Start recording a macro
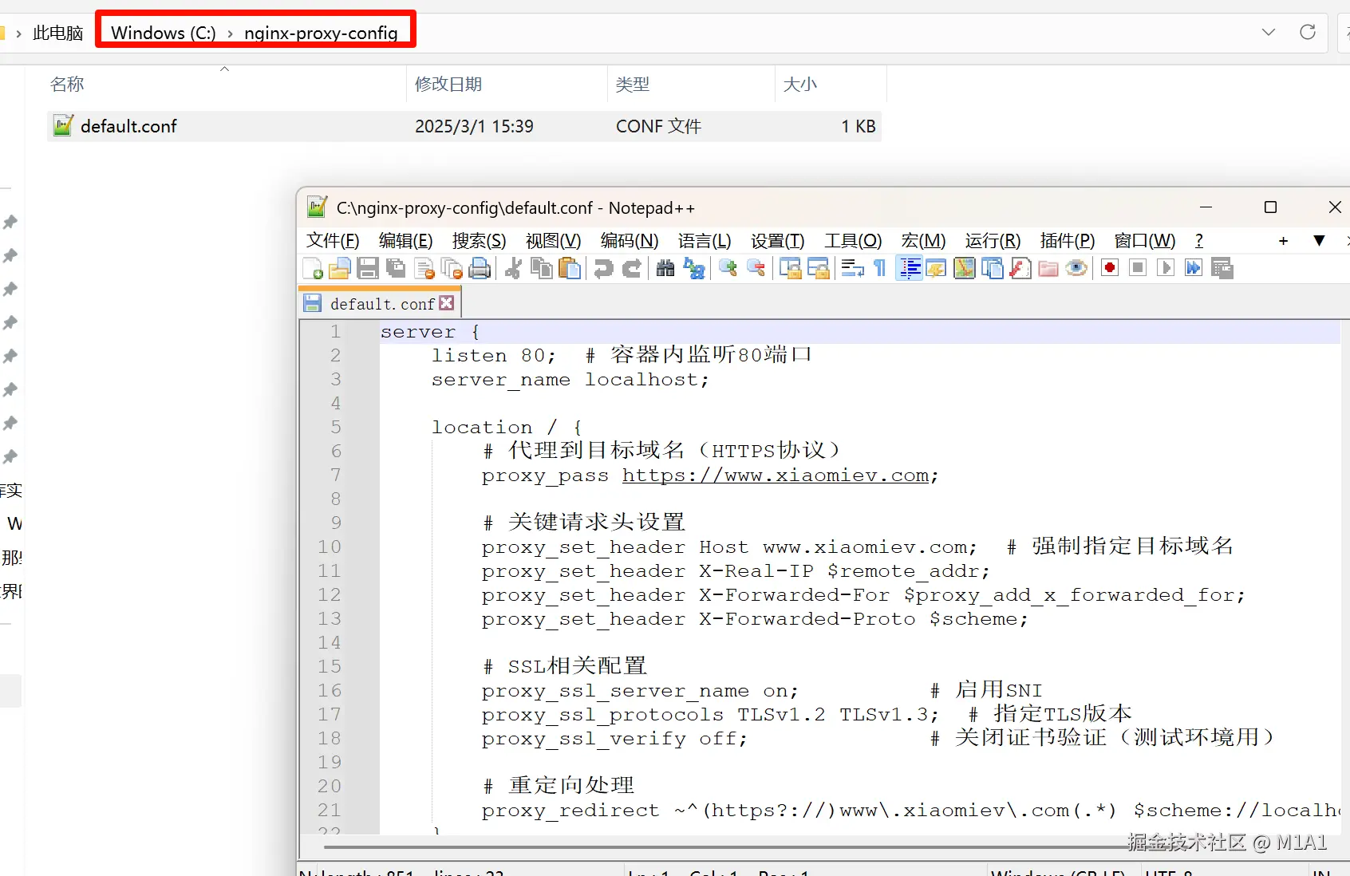The width and height of the screenshot is (1350, 876). click(1109, 269)
